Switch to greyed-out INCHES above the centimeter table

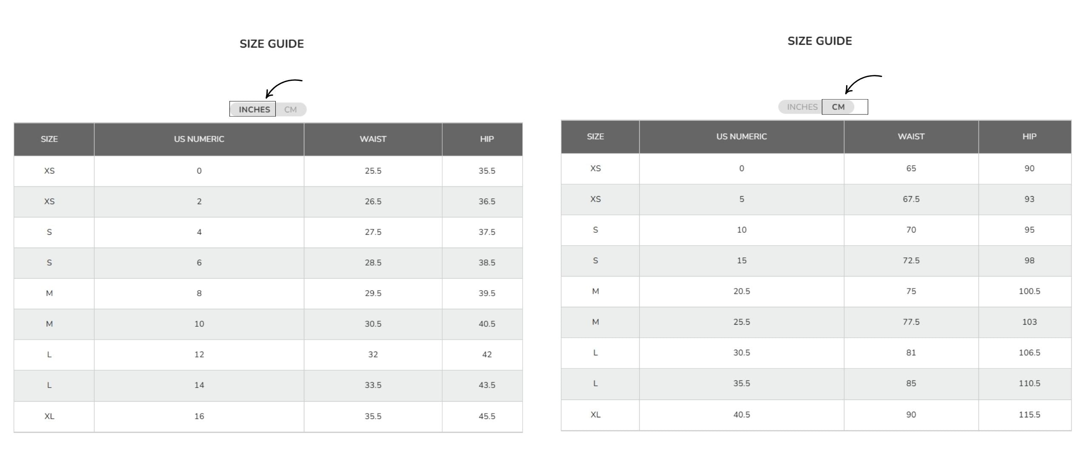point(802,107)
